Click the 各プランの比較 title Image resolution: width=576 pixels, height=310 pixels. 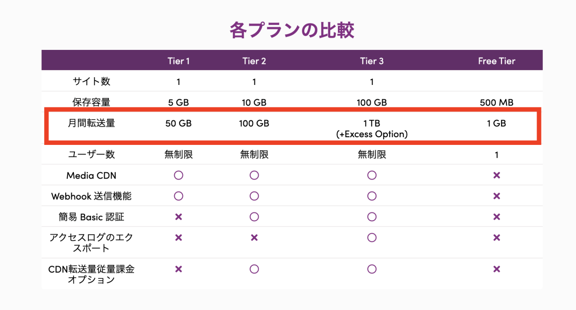point(292,30)
